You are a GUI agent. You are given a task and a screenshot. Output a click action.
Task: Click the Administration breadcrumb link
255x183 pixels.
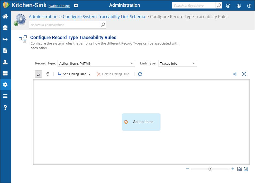click(43, 17)
